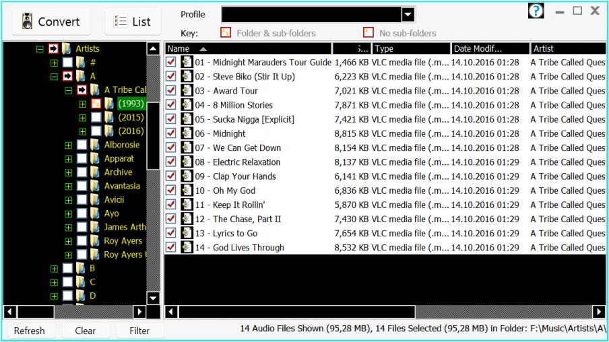The image size is (609, 342).
Task: Click the file icon for Award Tour
Action: point(187,91)
